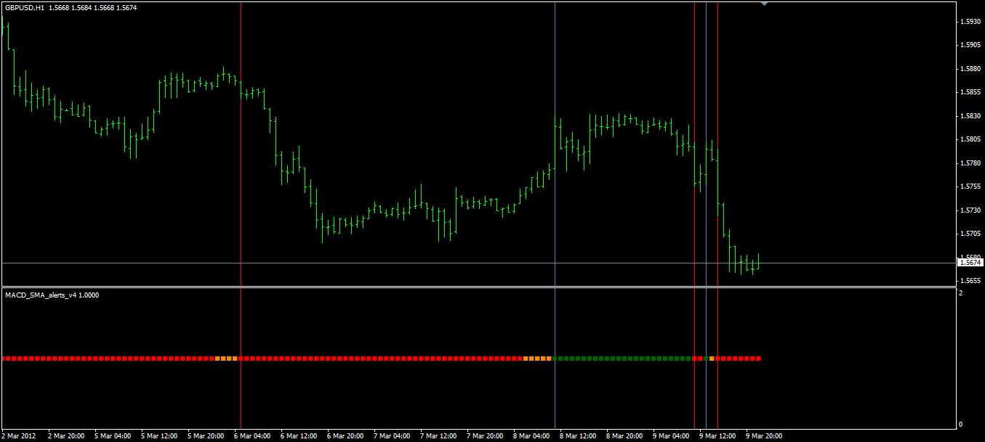Click the 5 Mar 04:00 time label
Image resolution: width=985 pixels, height=442 pixels.
click(113, 436)
